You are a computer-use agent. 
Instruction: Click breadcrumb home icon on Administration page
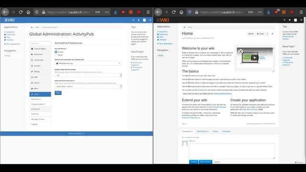(x=32, y=27)
